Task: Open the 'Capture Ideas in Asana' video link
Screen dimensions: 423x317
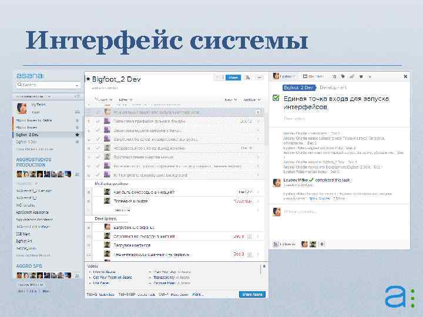Action: pyautogui.click(x=172, y=284)
